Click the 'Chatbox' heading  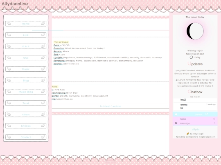195,92
